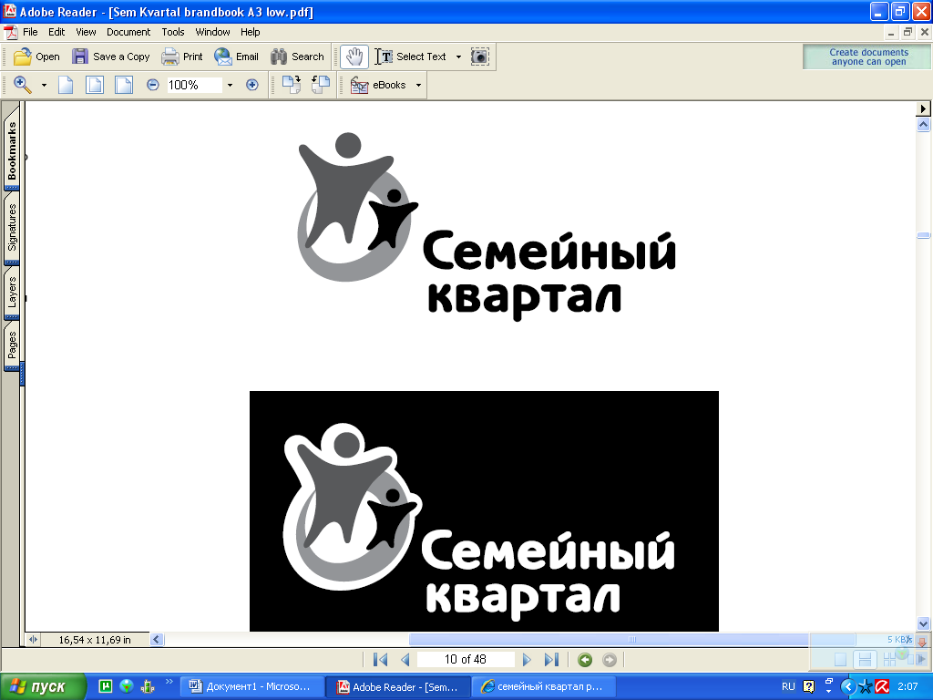The image size is (933, 700).
Task: Click the grayed Next View arrow
Action: pos(610,660)
